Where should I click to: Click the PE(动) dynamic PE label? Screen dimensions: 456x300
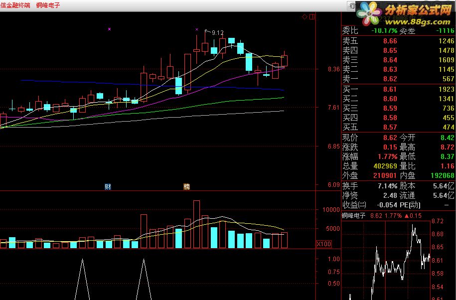tap(410, 205)
